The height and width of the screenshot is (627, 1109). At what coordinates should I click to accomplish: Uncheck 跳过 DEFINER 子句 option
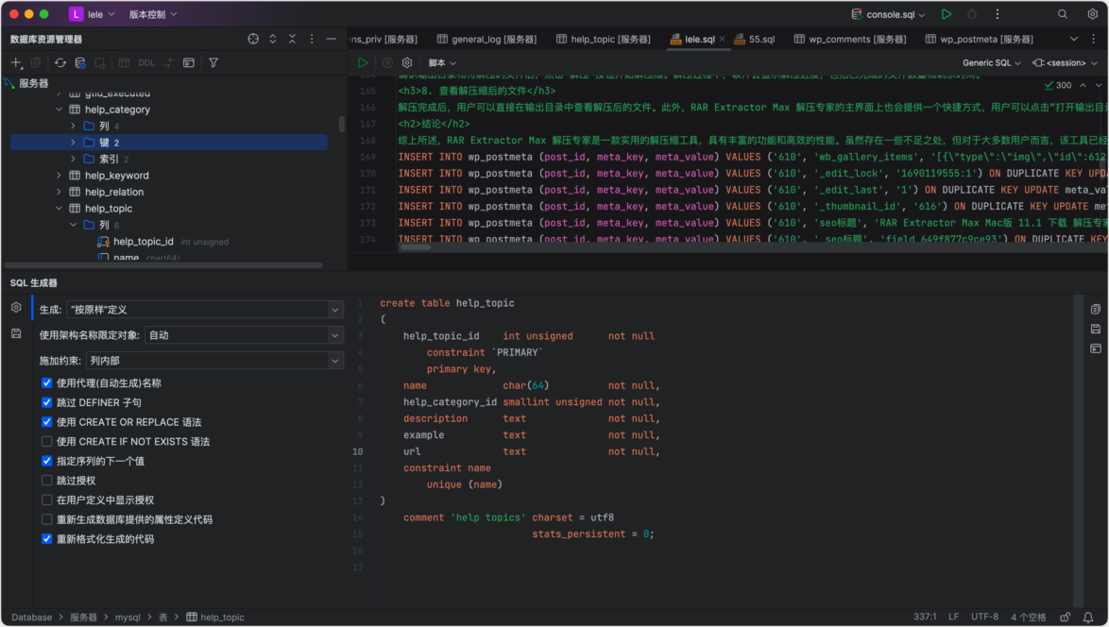click(x=46, y=402)
